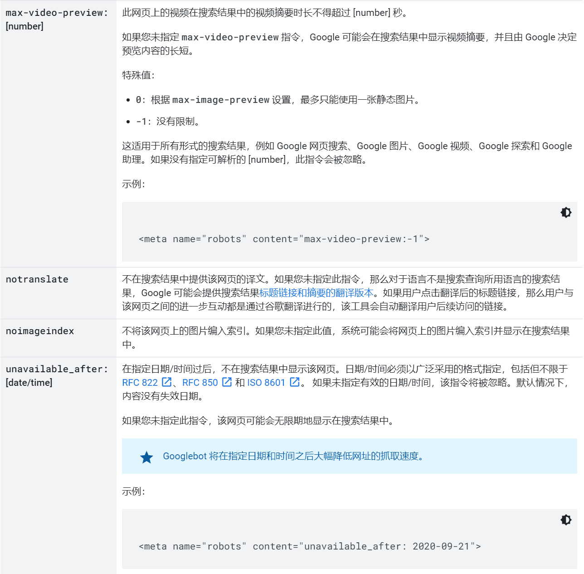Open the RFC 850 link

200,382
